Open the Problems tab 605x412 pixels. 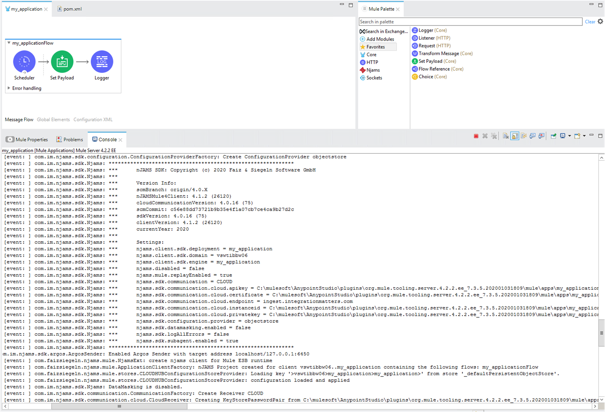coord(69,139)
